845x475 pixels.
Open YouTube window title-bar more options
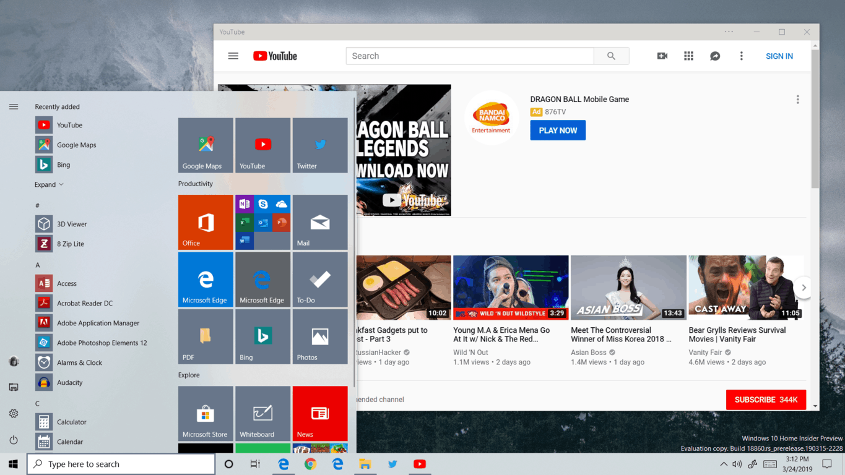(x=729, y=32)
